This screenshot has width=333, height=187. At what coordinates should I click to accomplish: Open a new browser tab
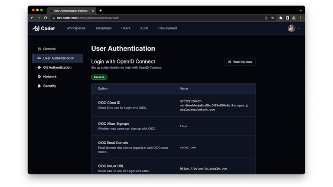[x=101, y=10]
